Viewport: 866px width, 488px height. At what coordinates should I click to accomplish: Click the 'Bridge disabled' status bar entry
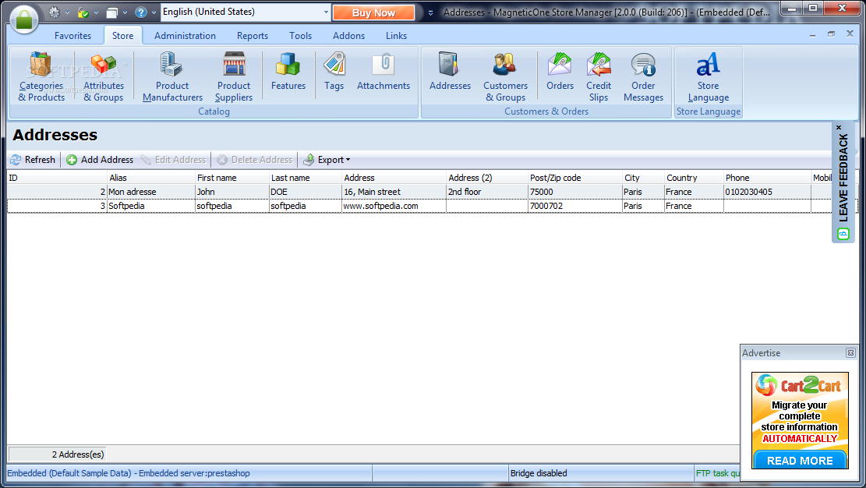click(600, 473)
